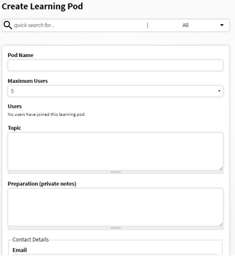235x265 pixels.
Task: Click the Preparation text area corner resize handle
Action: [x=221, y=224]
